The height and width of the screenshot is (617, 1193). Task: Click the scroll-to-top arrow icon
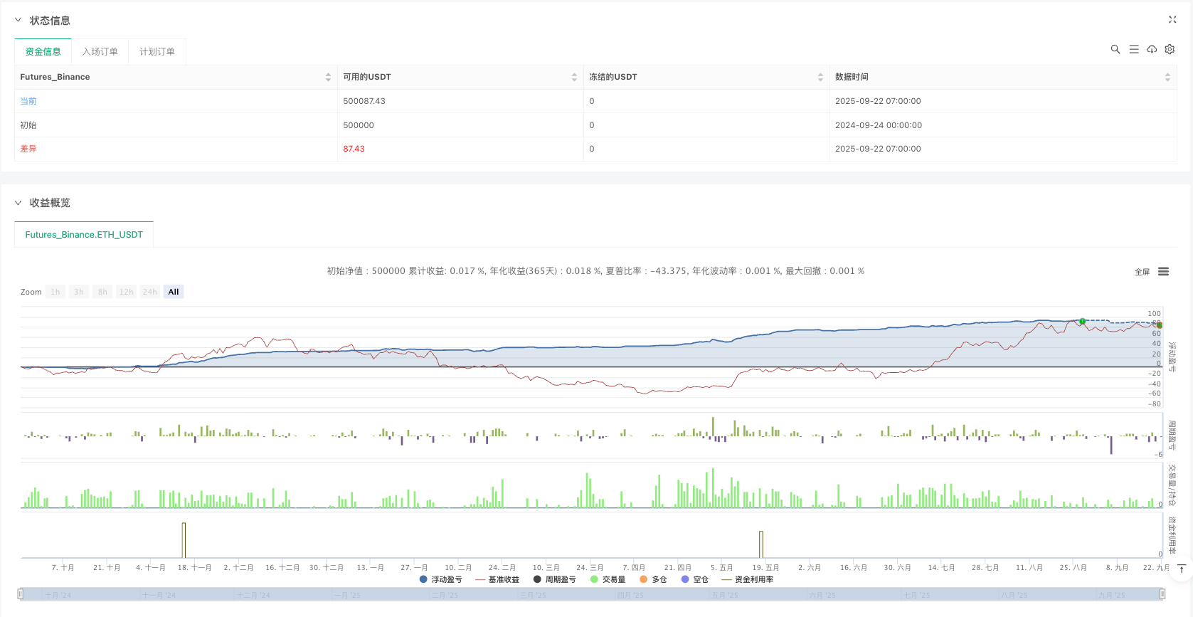[1182, 569]
